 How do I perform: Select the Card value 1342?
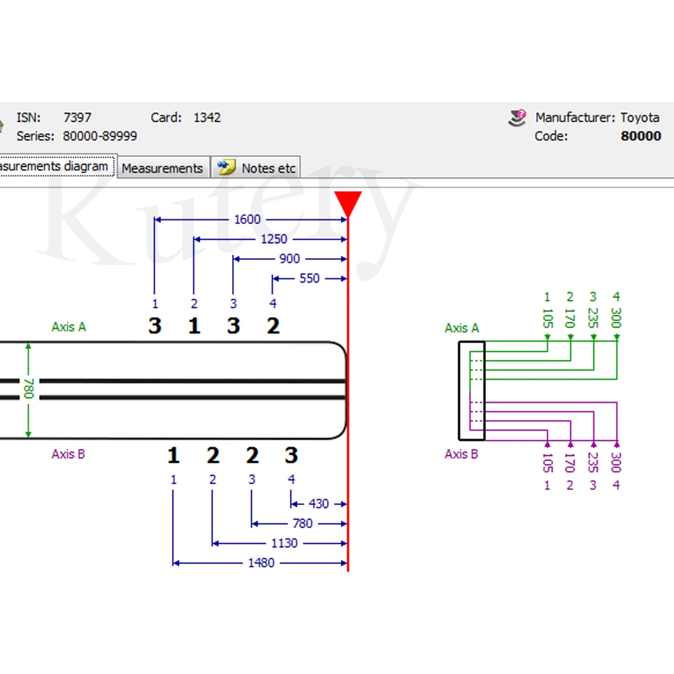point(207,117)
